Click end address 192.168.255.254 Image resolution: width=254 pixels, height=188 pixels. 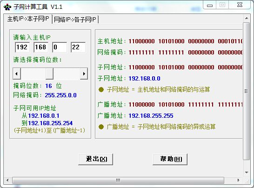[50, 123]
